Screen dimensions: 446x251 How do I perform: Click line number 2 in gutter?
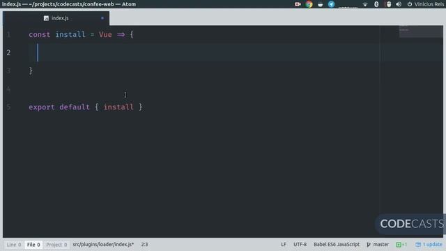coord(8,53)
